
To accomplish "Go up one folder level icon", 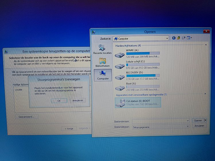I will pyautogui.click(x=179, y=38).
